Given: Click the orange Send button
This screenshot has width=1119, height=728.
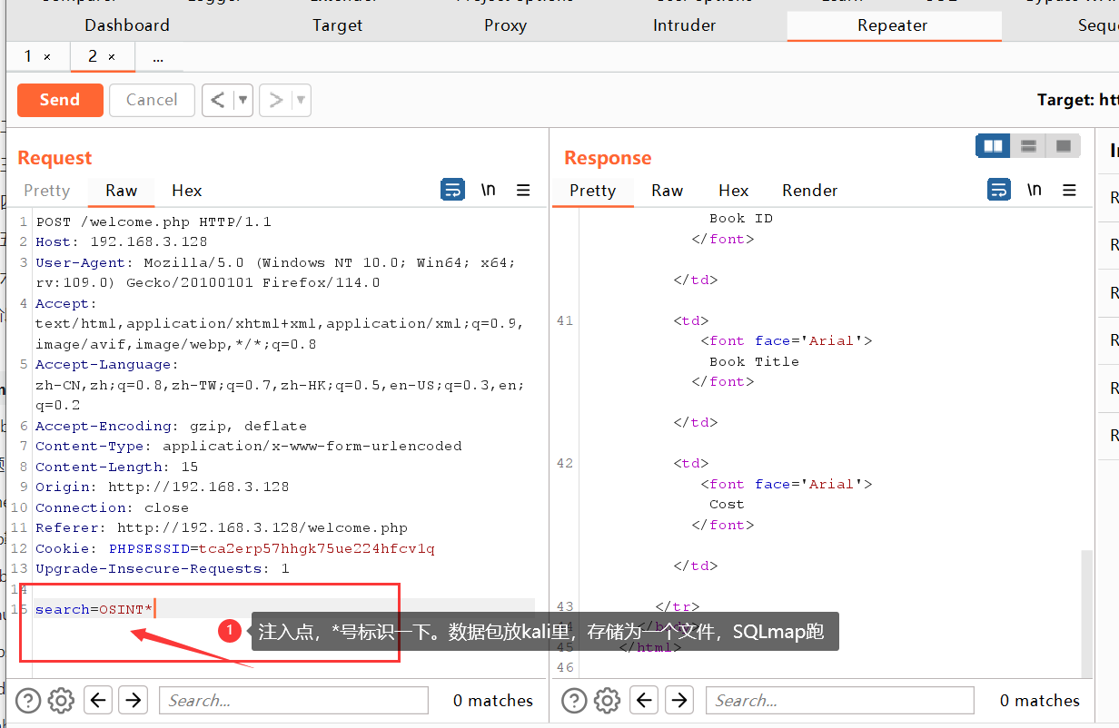Looking at the screenshot, I should click(x=60, y=100).
